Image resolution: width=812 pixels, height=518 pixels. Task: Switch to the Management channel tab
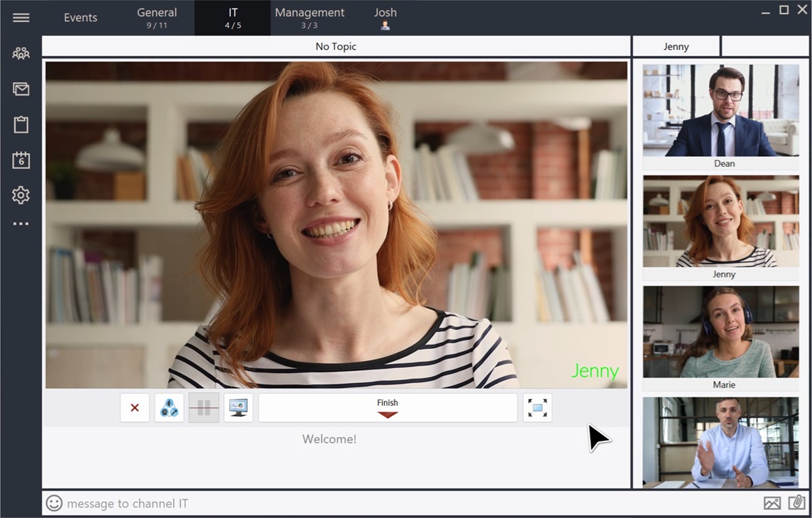[x=310, y=17]
